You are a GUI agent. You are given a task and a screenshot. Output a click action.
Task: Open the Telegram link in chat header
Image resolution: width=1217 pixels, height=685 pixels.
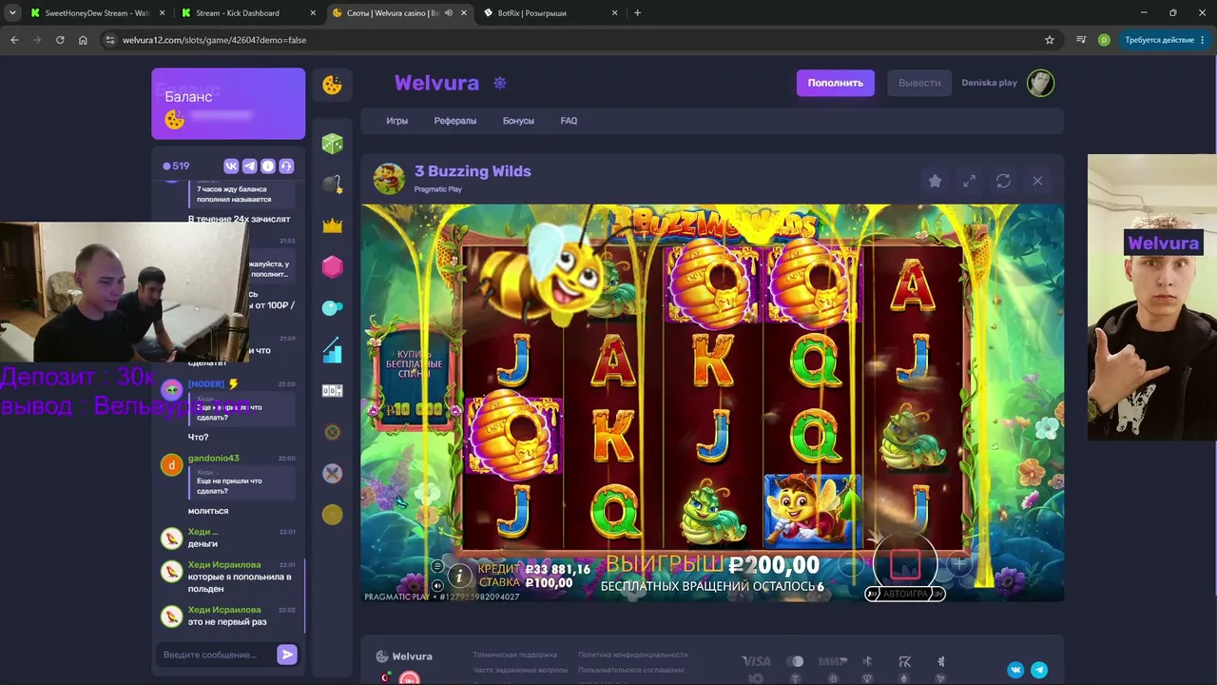coord(249,166)
